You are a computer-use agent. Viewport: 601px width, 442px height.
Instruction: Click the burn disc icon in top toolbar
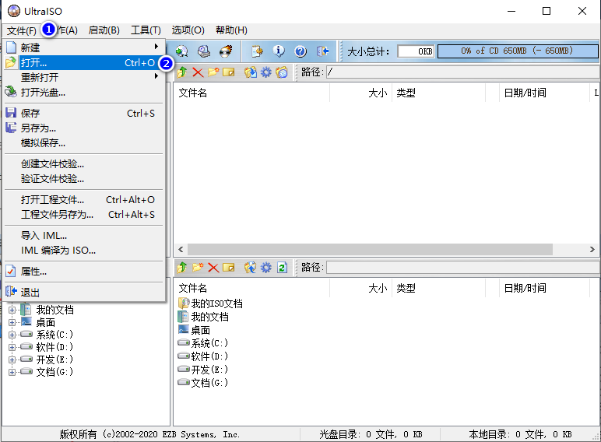click(226, 51)
